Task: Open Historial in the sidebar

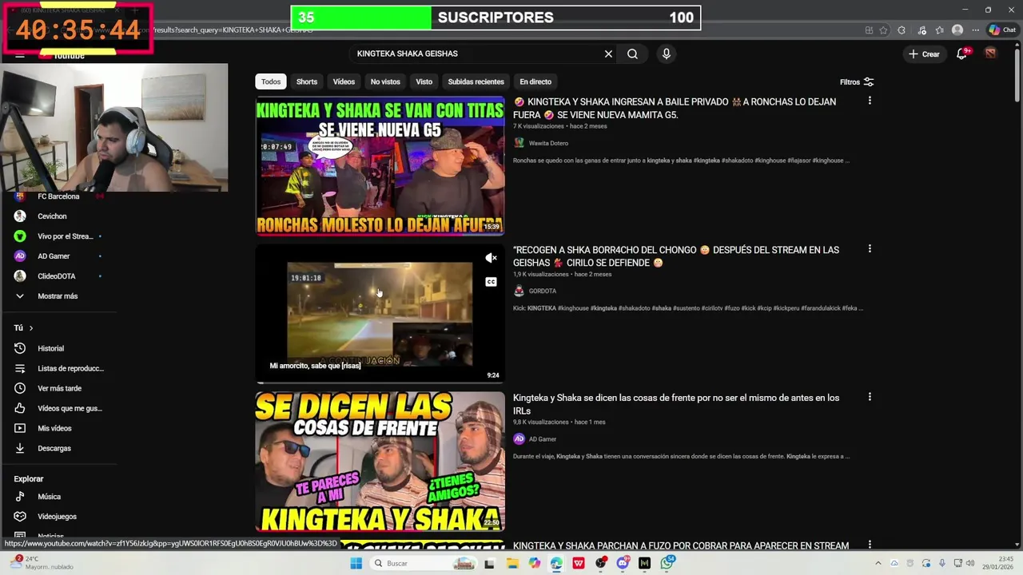Action: (50, 348)
